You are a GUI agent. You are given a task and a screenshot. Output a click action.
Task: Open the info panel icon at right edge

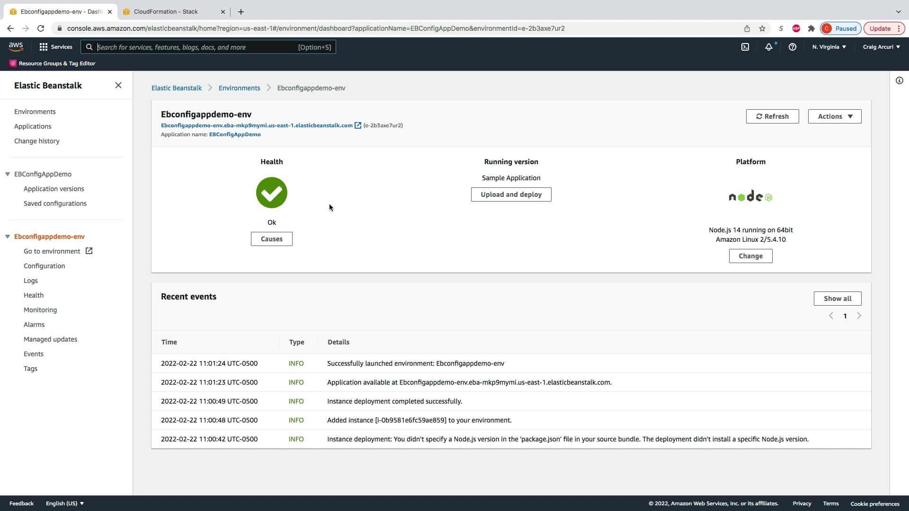click(899, 80)
